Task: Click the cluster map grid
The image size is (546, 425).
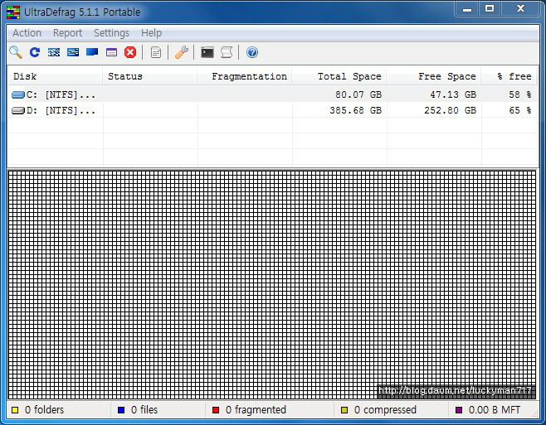Action: tap(272, 285)
